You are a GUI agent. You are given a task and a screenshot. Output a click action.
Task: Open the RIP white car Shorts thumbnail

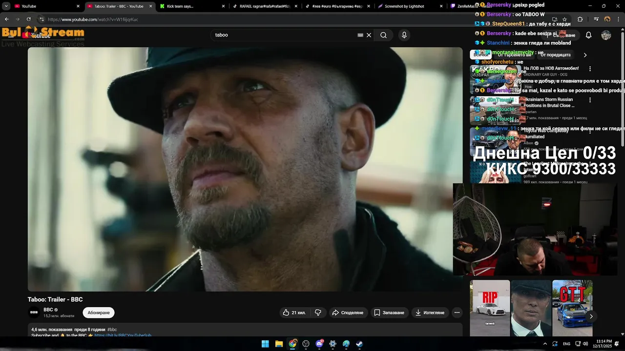tap(490, 308)
